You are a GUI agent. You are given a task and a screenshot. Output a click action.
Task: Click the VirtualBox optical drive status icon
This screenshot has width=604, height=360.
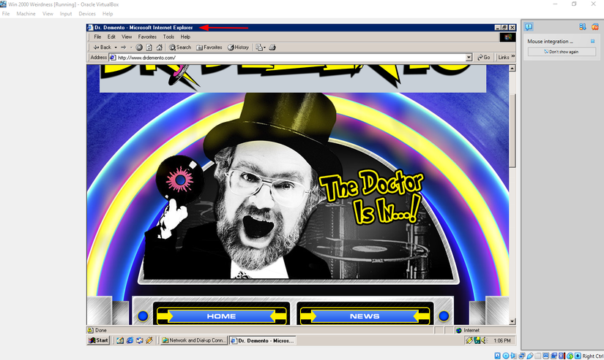[506, 356]
